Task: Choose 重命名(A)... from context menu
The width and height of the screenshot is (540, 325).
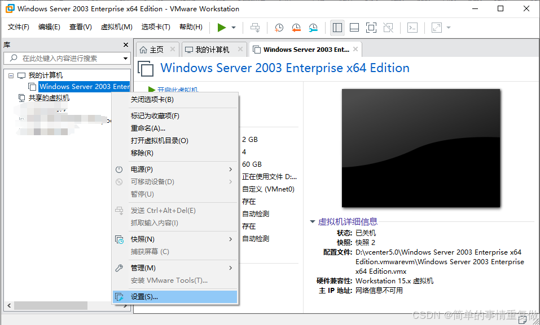Action: (x=175, y=128)
